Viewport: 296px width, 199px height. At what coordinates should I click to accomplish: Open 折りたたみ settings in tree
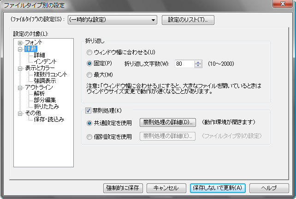[47, 107]
